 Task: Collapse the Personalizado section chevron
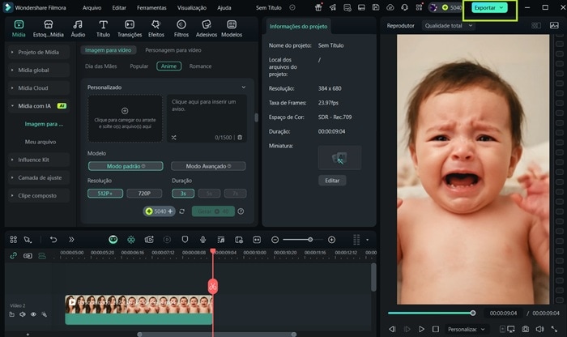tap(243, 87)
